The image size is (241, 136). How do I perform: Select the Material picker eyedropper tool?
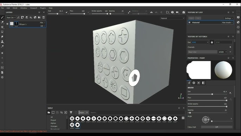pos(2,47)
